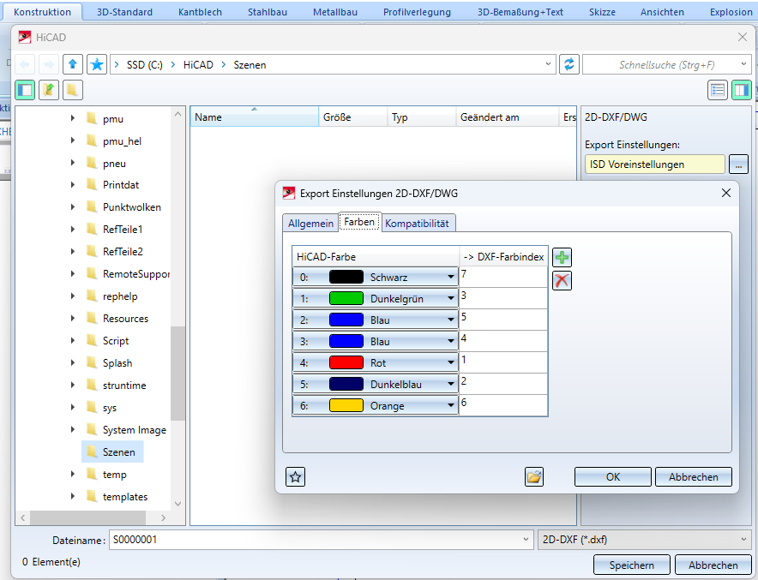The height and width of the screenshot is (580, 758).
Task: Open address path history dropdown
Action: pos(548,64)
